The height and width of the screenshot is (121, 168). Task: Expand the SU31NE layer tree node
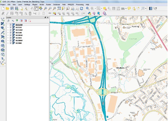8,33
